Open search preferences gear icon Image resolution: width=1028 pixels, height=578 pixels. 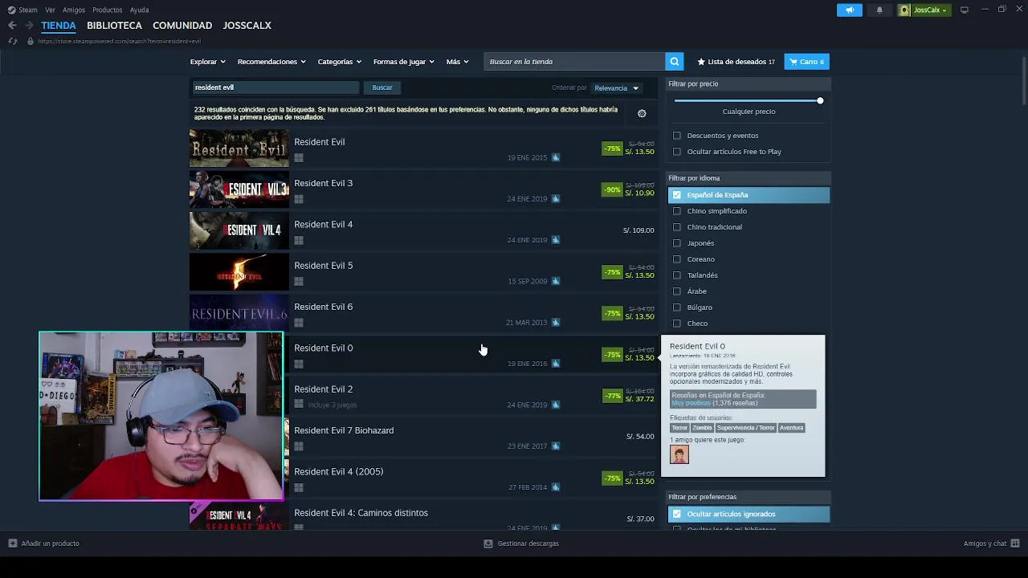(642, 113)
